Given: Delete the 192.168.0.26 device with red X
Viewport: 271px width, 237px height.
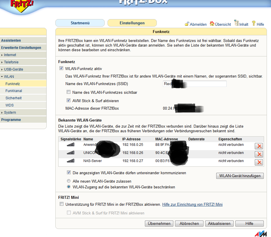Looking at the screenshot, I should coord(259,154).
